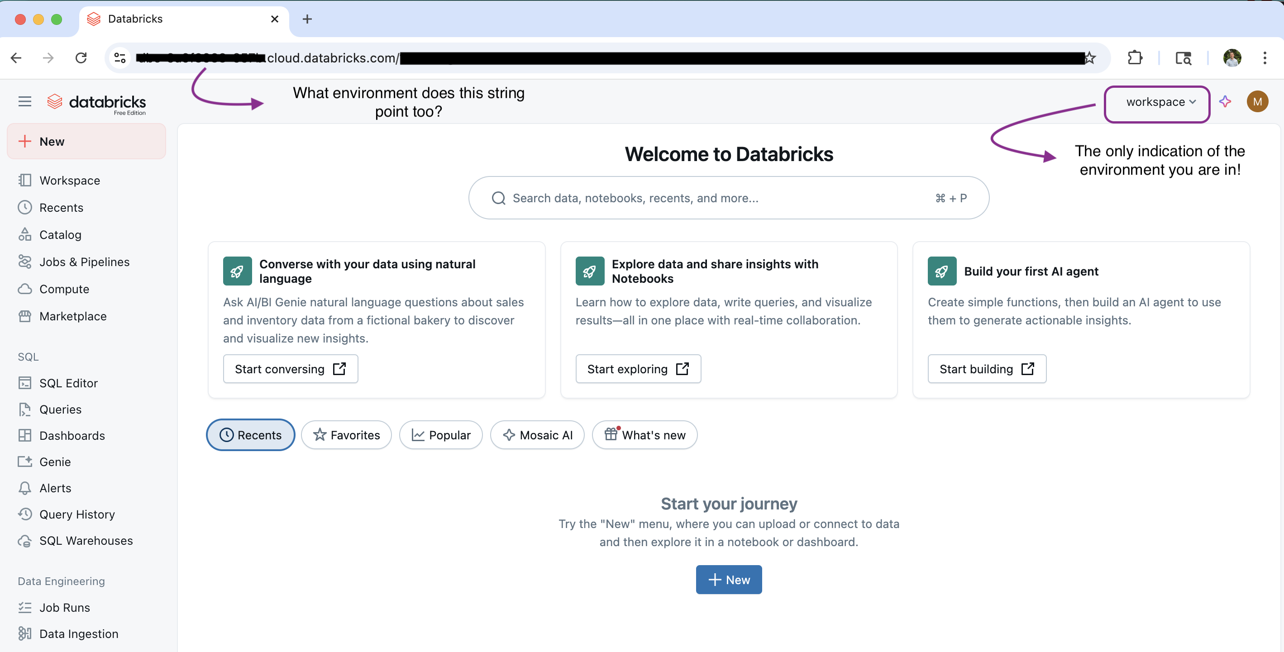Viewport: 1284px width, 652px height.
Task: Toggle the sidebar hamburger menu
Action: tap(24, 102)
